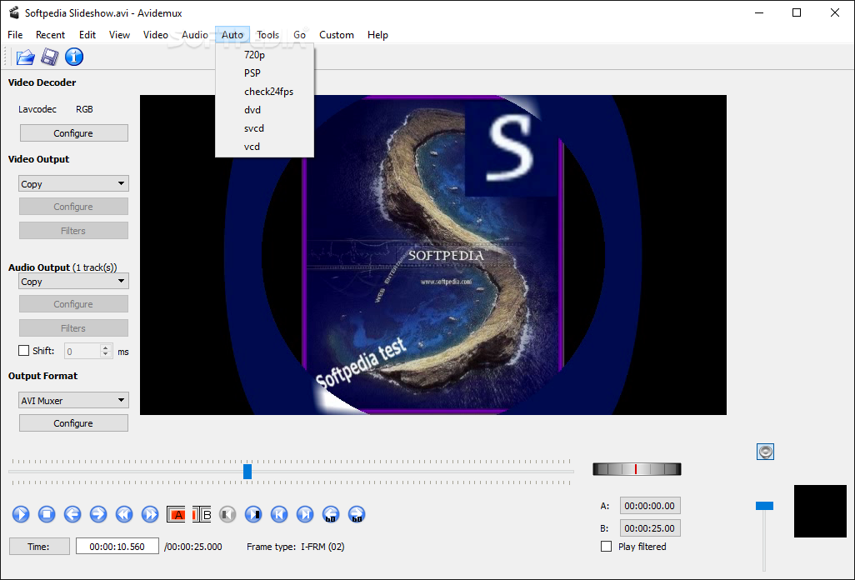The width and height of the screenshot is (855, 580).
Task: Open the Audio menu
Action: point(195,35)
